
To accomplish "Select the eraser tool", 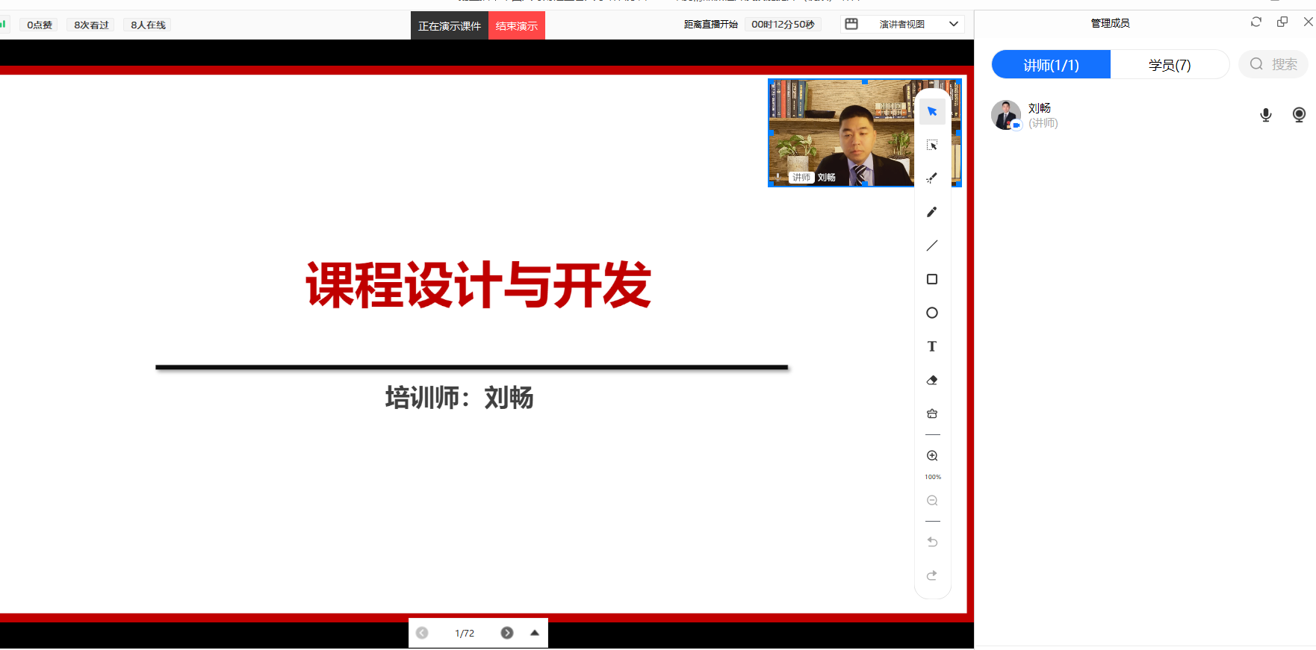I will (932, 380).
